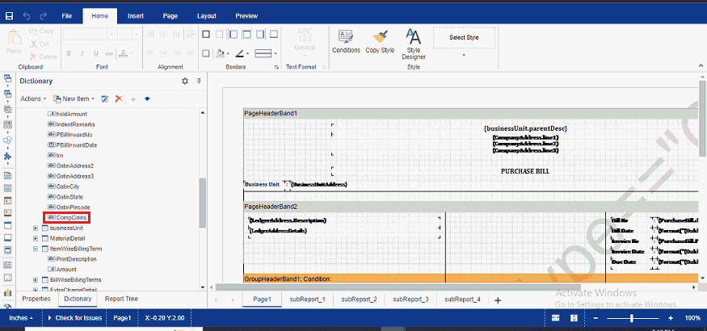Click the red Delete item icon in Dictionary
The image size is (707, 331).
[118, 98]
